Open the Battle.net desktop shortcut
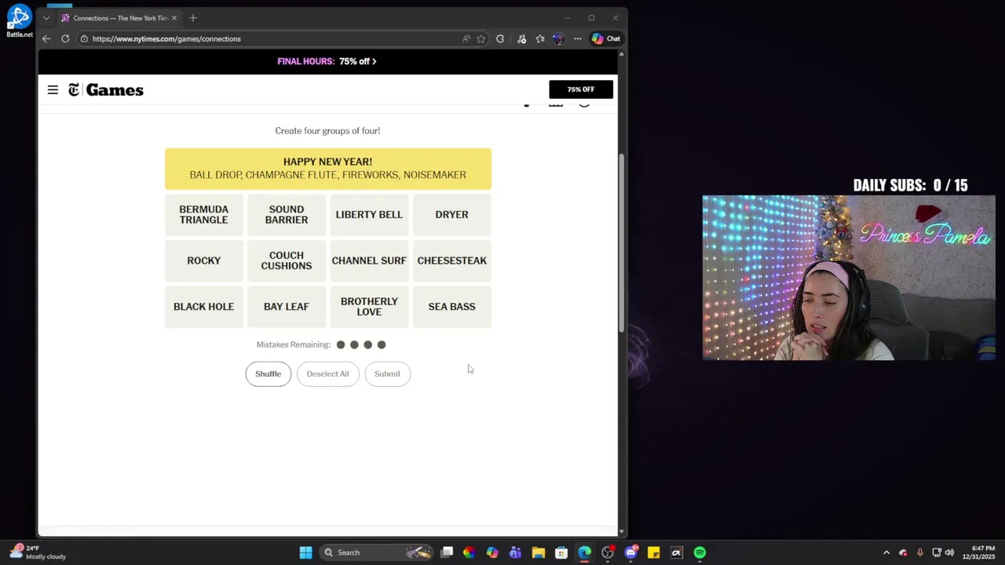This screenshot has height=565, width=1005. 19,21
